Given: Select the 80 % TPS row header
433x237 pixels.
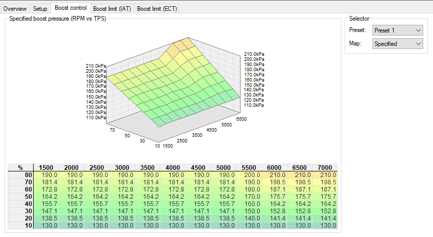Looking at the screenshot, I should click(x=21, y=175).
